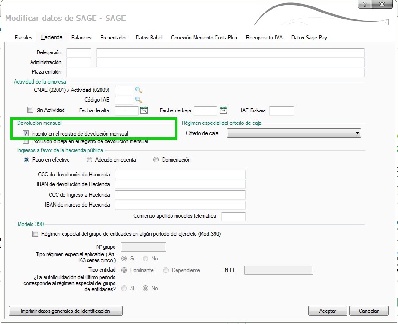Click the CNAE / Actividad code field

coord(124,90)
